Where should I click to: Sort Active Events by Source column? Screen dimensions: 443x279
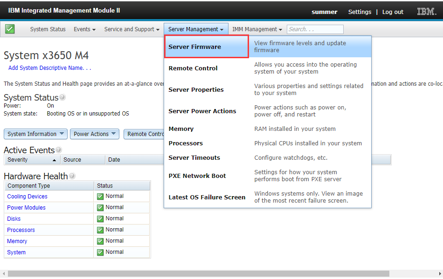point(83,160)
